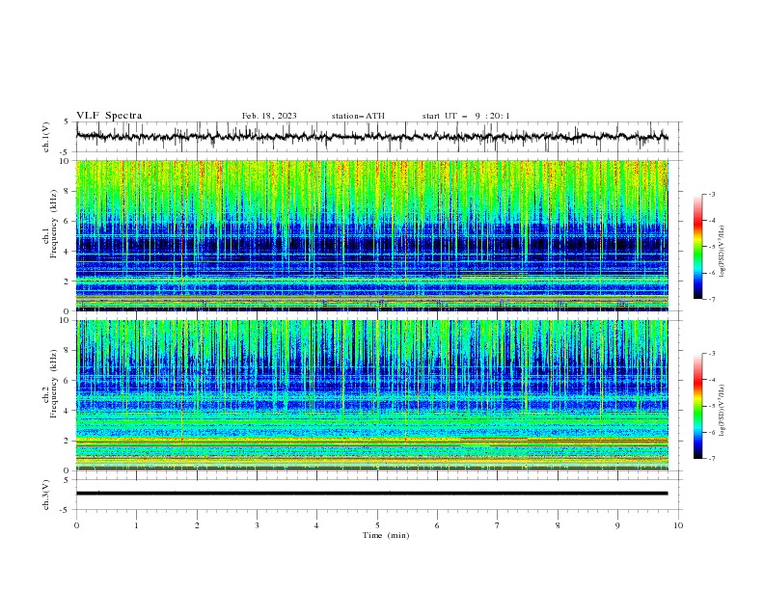Click the ch.1 spectrogram color bar
The height and width of the screenshot is (590, 764).
tap(697, 246)
